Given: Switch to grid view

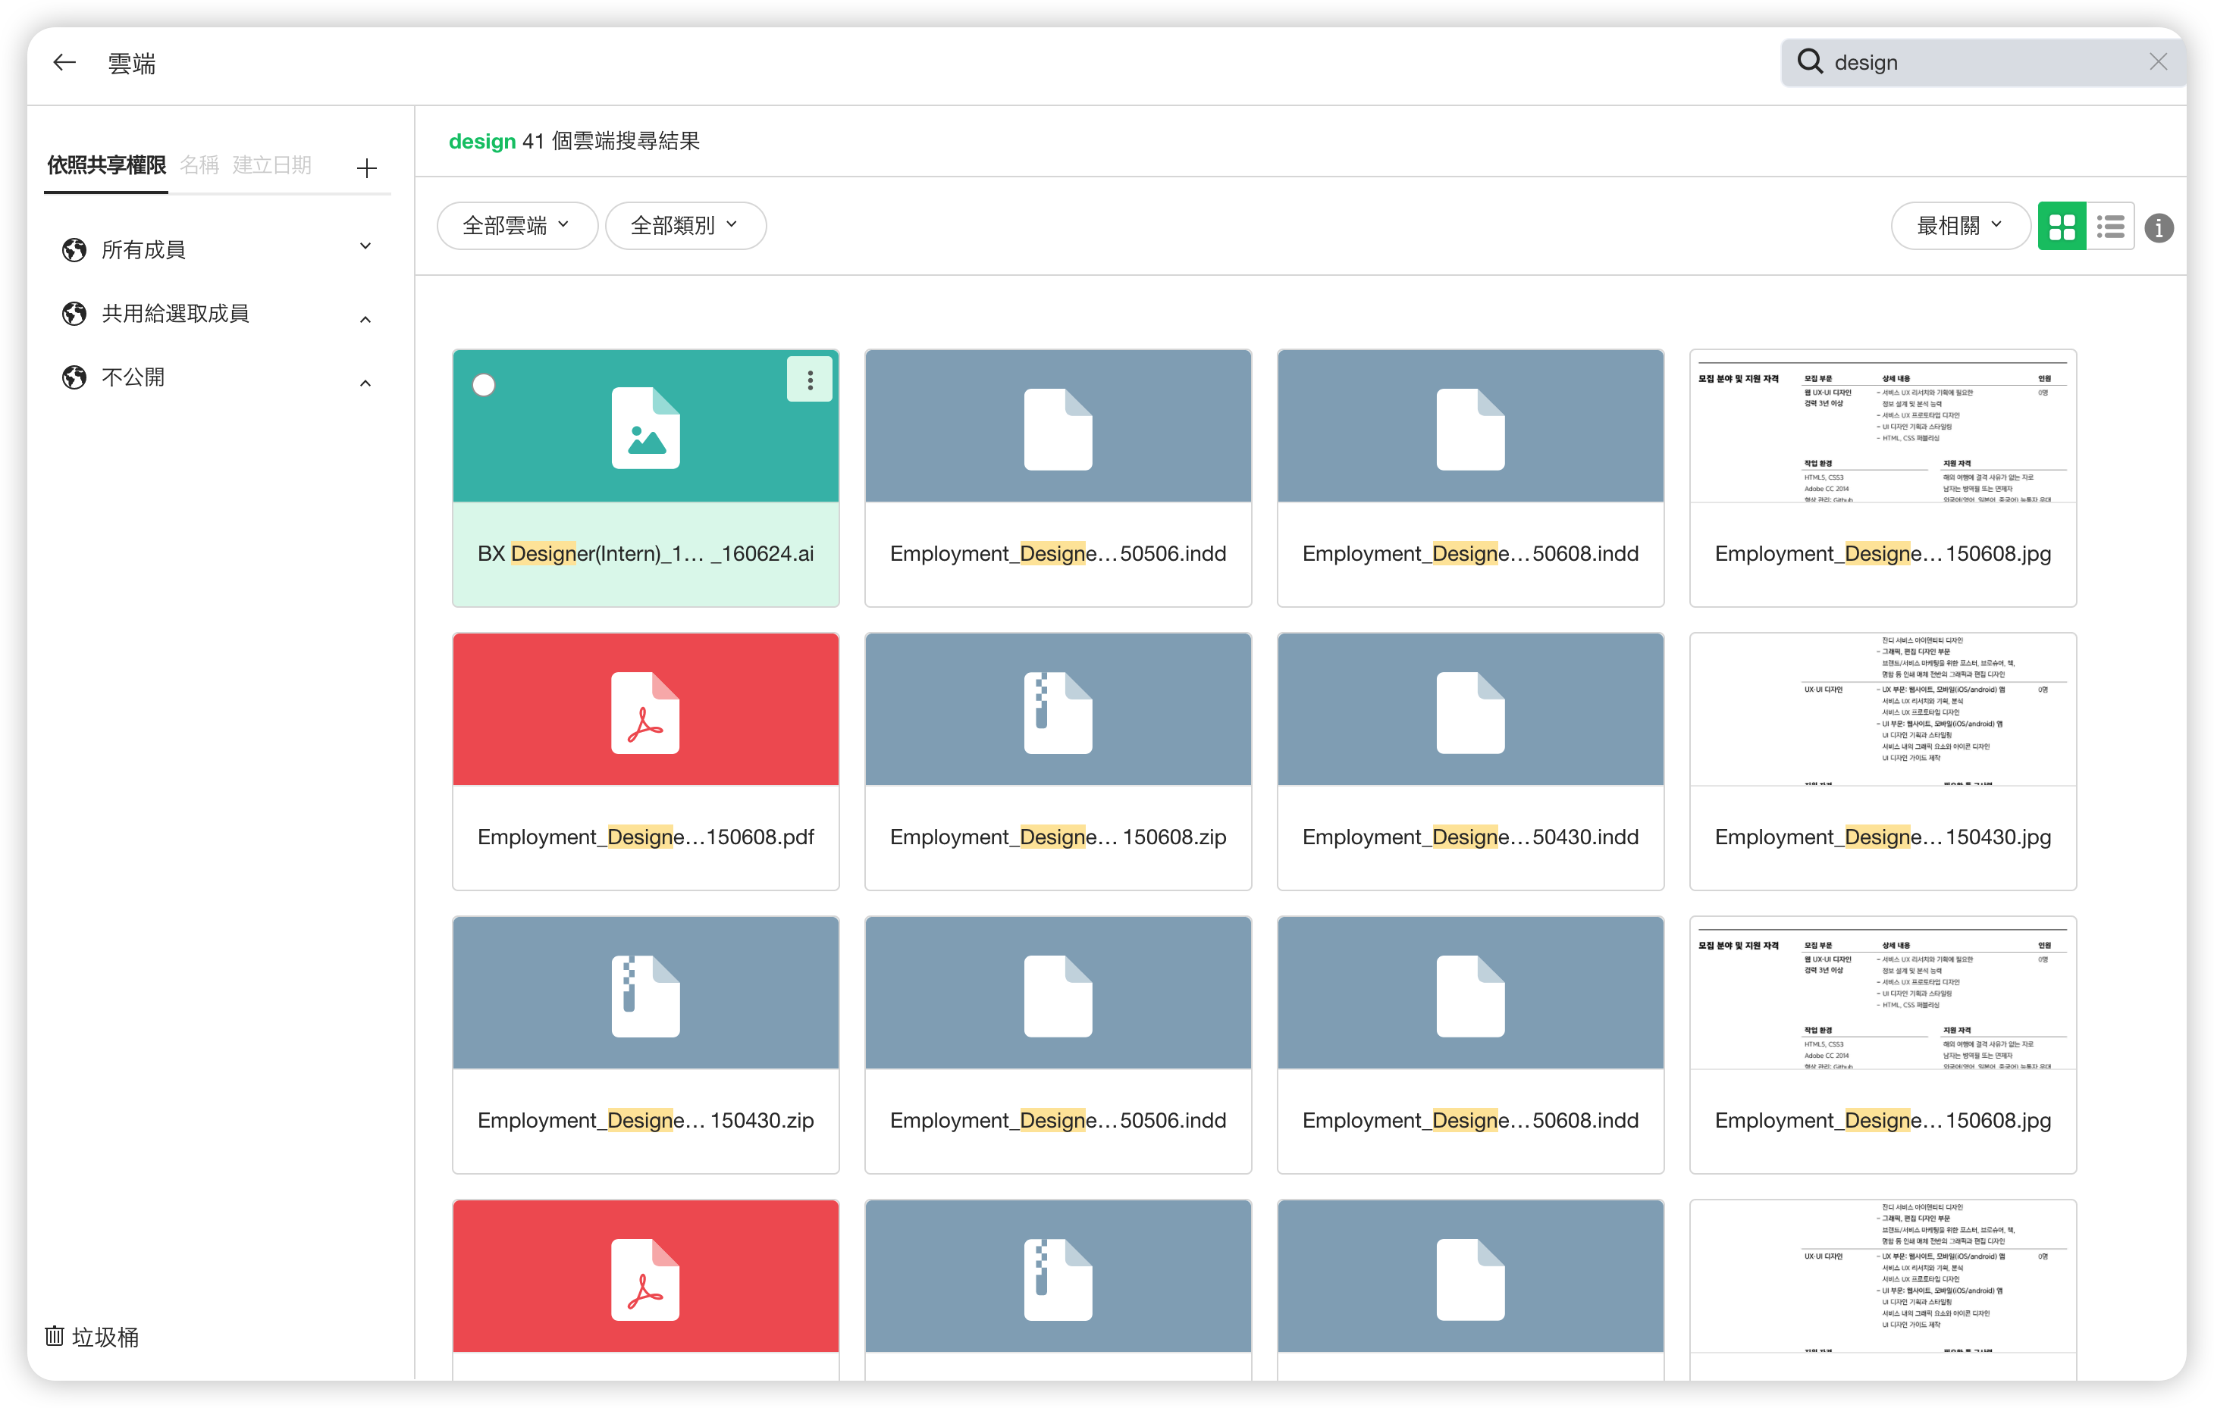Looking at the screenshot, I should pos(2062,226).
